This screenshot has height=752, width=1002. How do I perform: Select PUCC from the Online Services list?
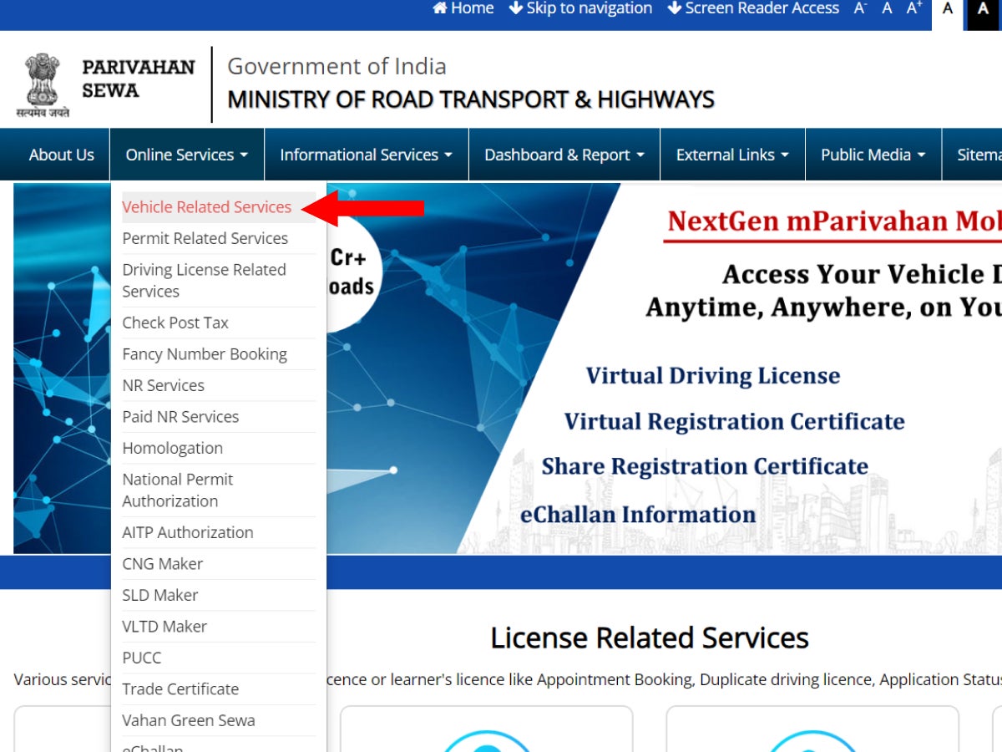click(141, 658)
